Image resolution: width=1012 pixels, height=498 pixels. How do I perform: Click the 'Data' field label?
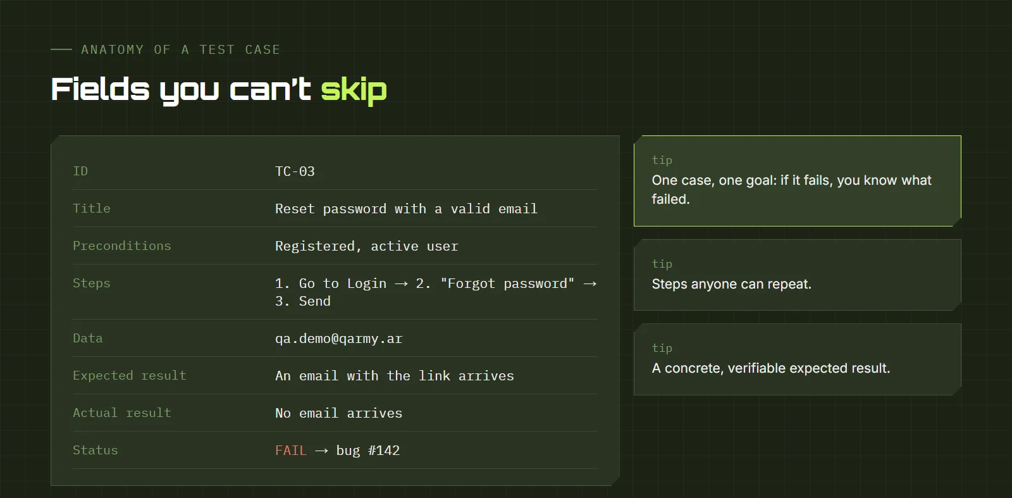(x=88, y=338)
